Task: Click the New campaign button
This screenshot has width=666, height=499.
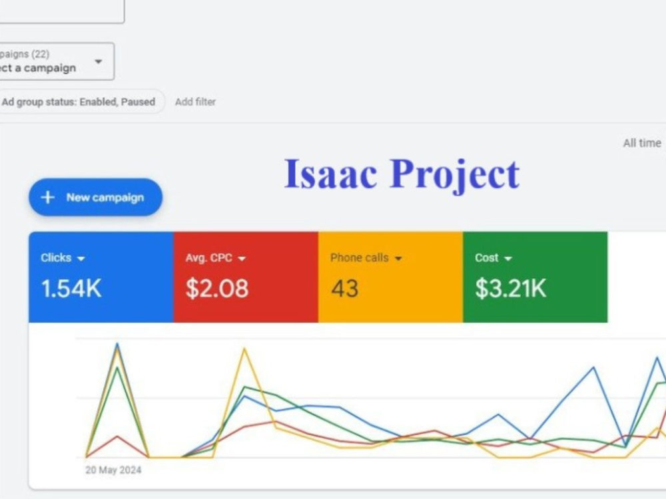Action: pos(95,198)
